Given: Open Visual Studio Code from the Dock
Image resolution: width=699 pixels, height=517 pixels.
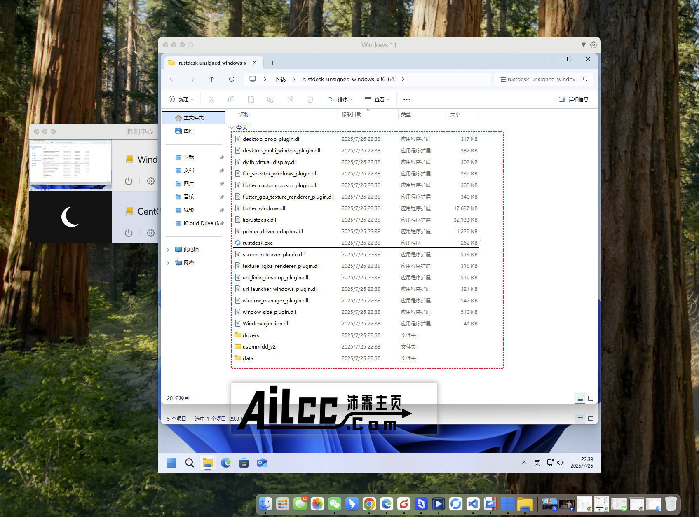Looking at the screenshot, I should 473,504.
